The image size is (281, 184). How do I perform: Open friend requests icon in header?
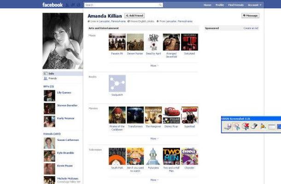coord(67,5)
